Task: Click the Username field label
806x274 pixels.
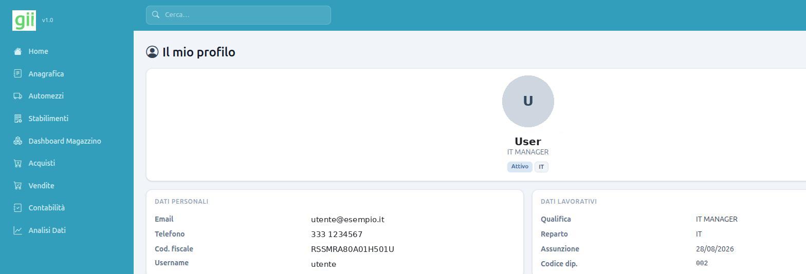Action: point(172,263)
